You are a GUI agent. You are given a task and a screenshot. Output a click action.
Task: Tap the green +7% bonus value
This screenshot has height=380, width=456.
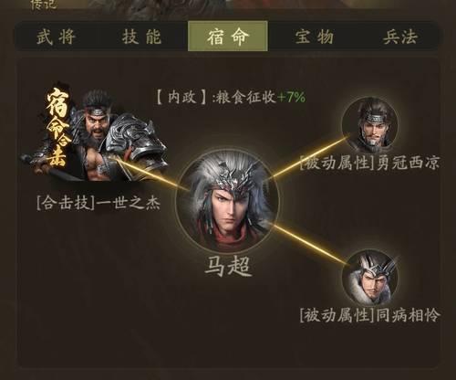click(x=291, y=98)
